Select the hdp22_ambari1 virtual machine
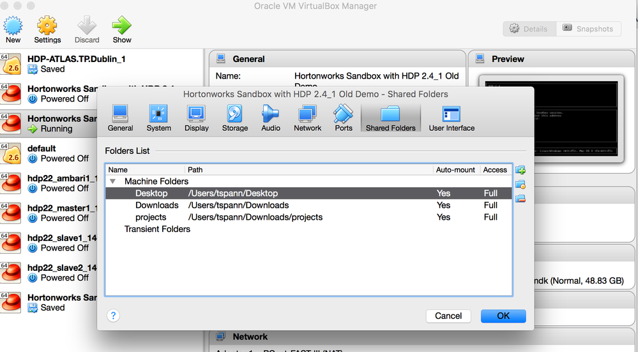The width and height of the screenshot is (638, 352). [x=49, y=183]
